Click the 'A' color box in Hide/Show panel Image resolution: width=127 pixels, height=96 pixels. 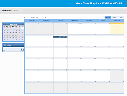click(x=23, y=50)
